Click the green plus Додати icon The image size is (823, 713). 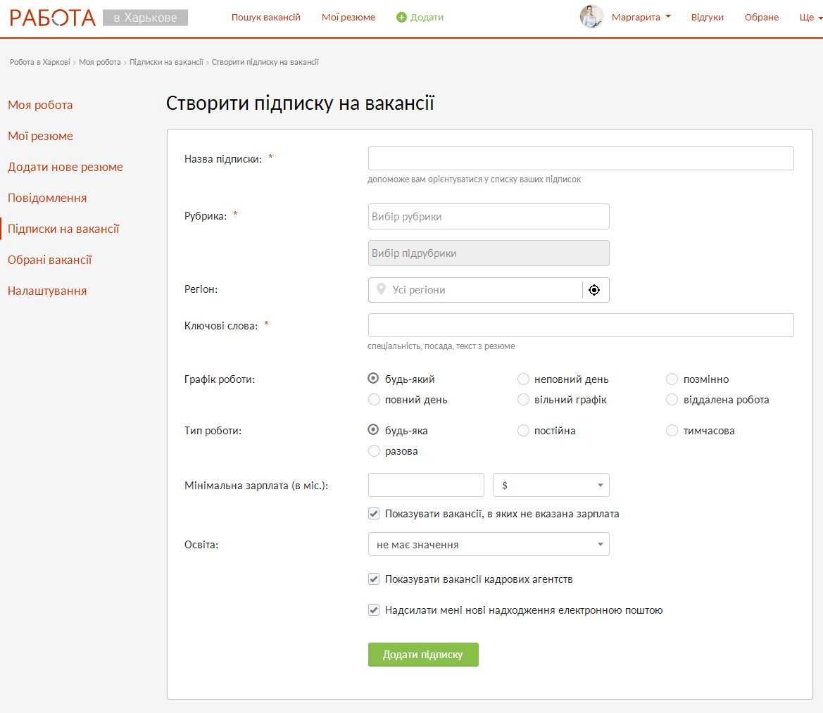point(401,17)
